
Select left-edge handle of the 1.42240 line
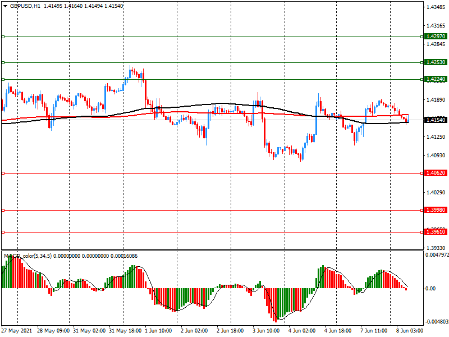(3, 79)
